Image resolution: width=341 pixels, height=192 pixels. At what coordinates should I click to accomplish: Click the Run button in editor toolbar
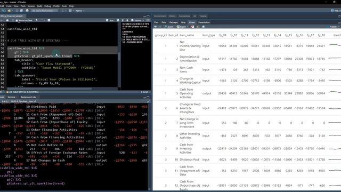pos(110,20)
